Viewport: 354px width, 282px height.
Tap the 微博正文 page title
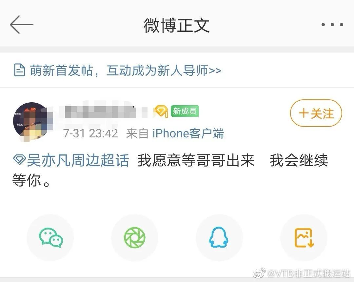click(177, 26)
